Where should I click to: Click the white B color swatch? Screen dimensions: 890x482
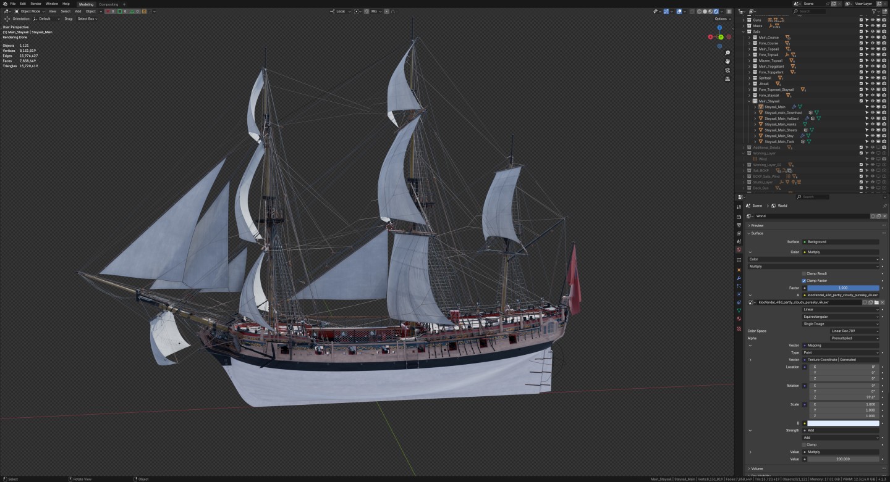[843, 423]
